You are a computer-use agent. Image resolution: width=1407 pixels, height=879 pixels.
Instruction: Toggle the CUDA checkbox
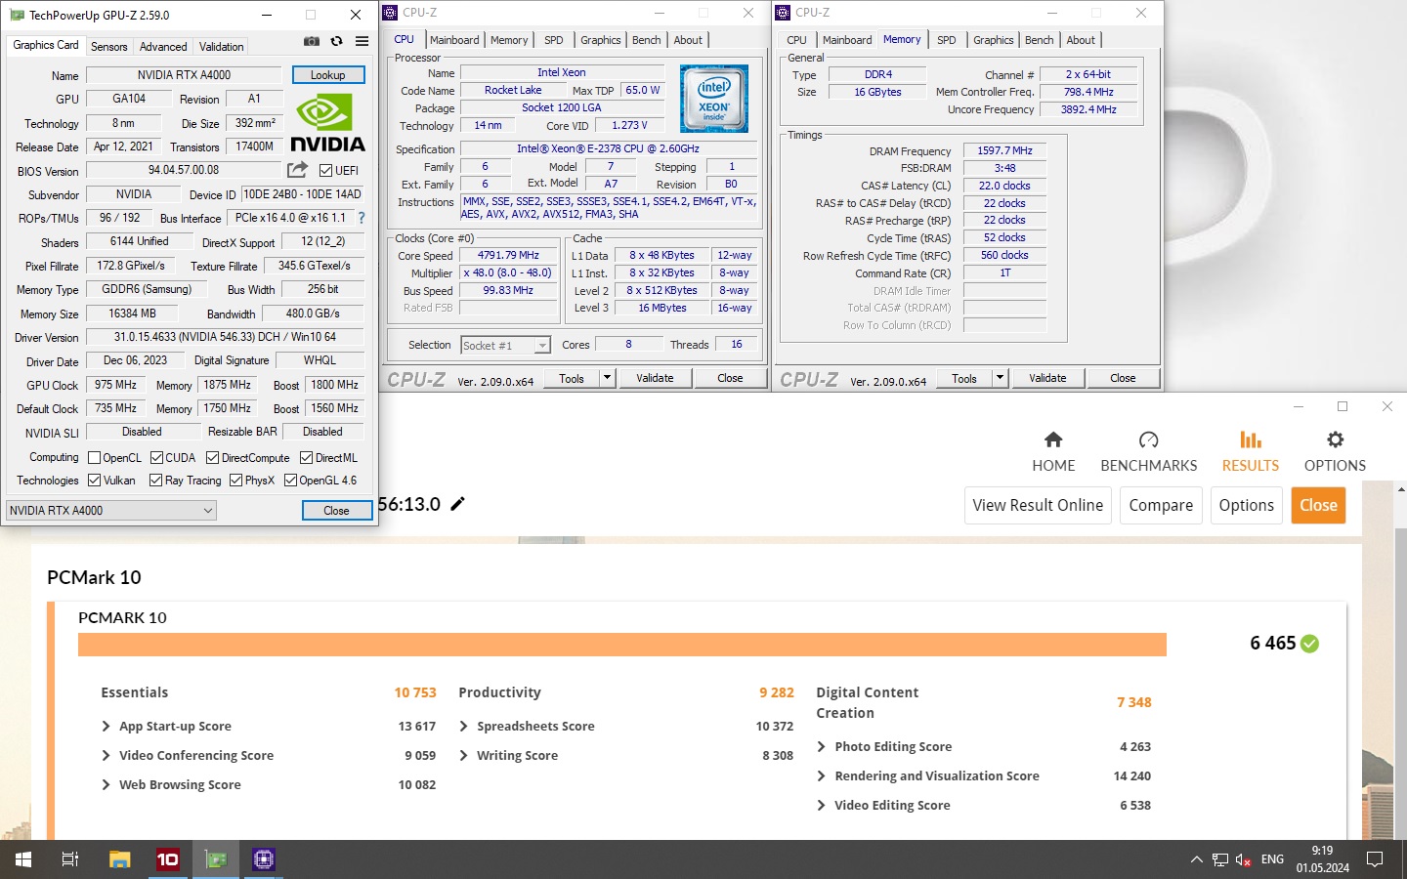[x=156, y=457]
